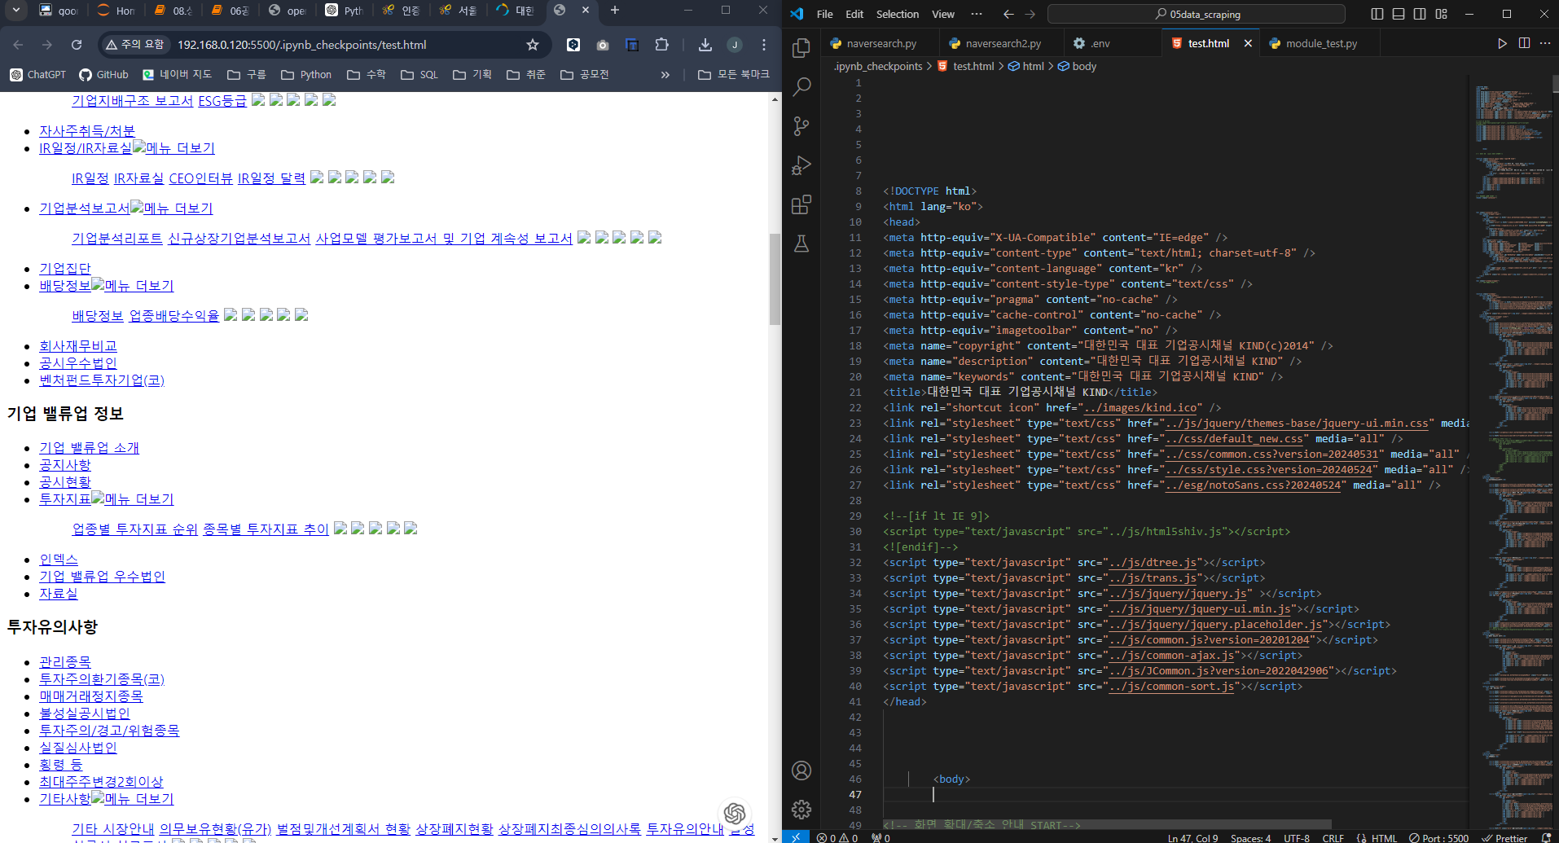Open errors and warnings in status bar
The height and width of the screenshot is (843, 1559).
coord(837,837)
